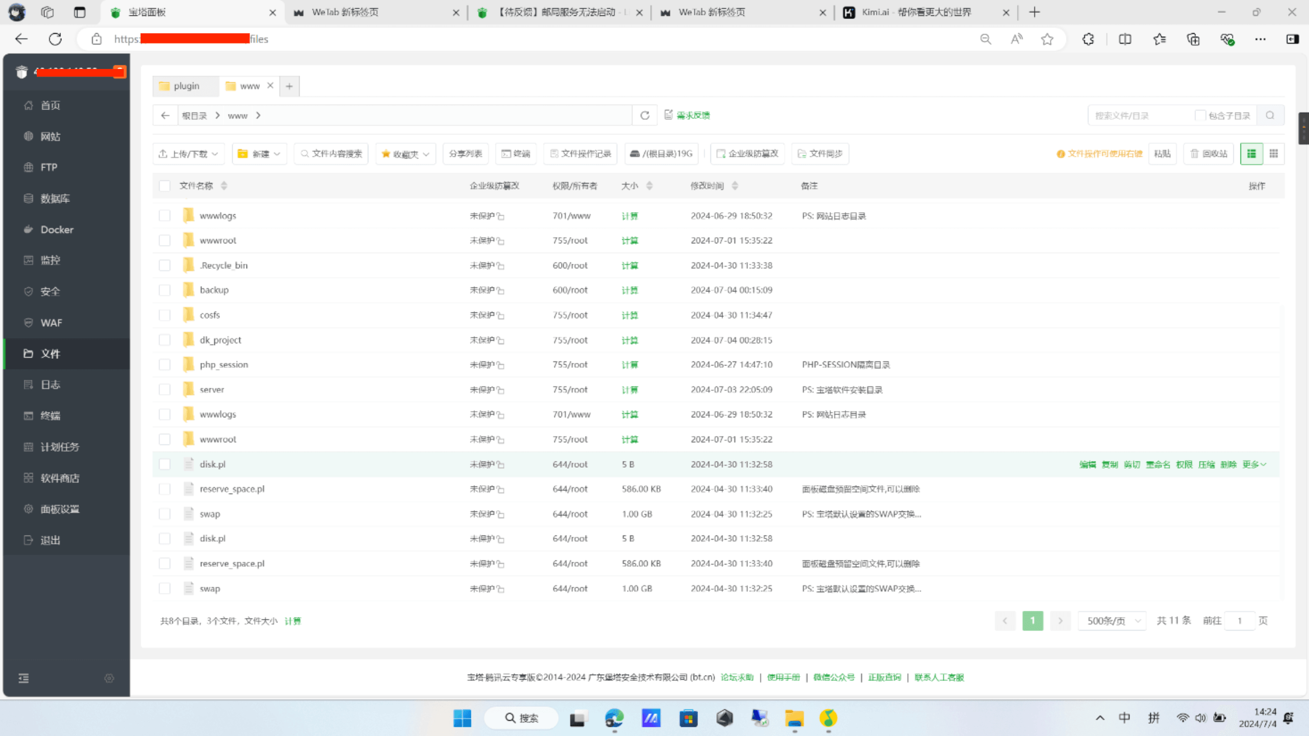Click the 监控 monitor icon in sidebar
Viewport: 1309px width, 736px height.
[29, 260]
